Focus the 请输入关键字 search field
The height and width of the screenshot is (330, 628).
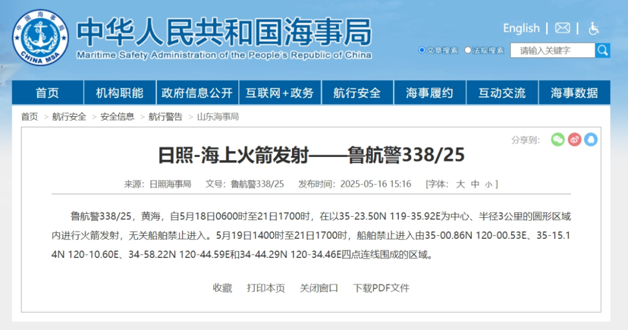pos(553,51)
